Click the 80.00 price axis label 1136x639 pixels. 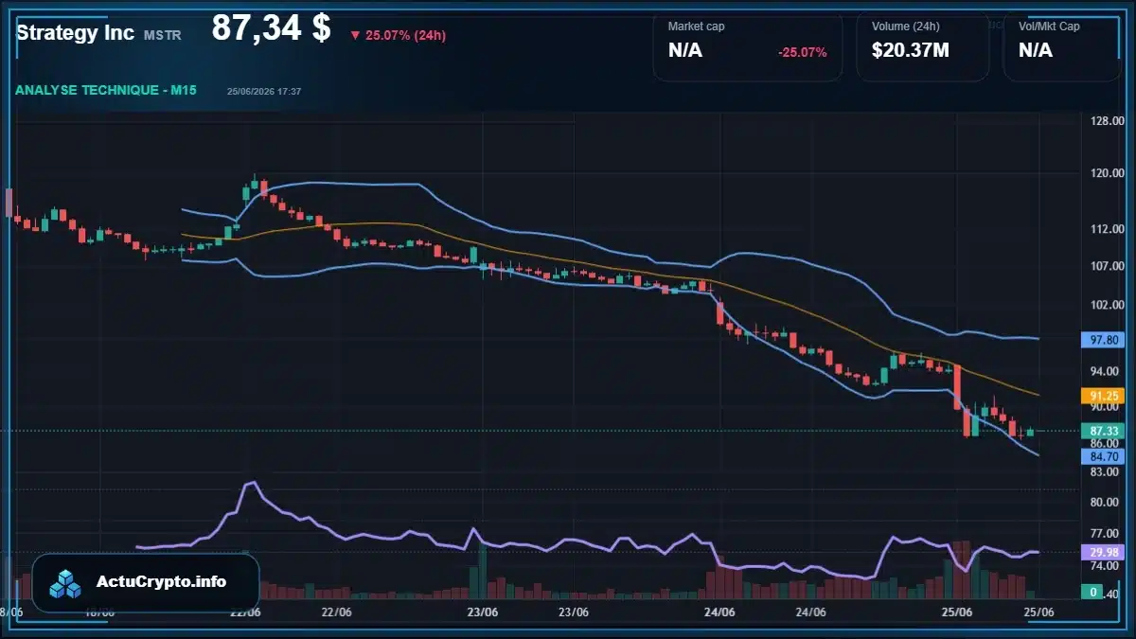pyautogui.click(x=1106, y=502)
